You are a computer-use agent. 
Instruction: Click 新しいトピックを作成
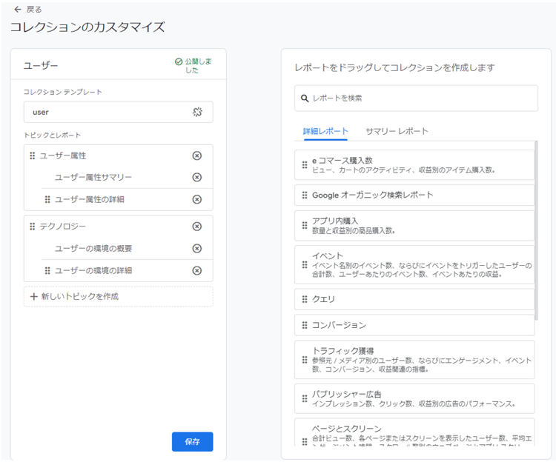(x=119, y=297)
